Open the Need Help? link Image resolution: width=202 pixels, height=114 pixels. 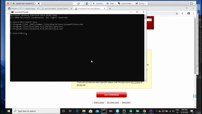coord(126,103)
